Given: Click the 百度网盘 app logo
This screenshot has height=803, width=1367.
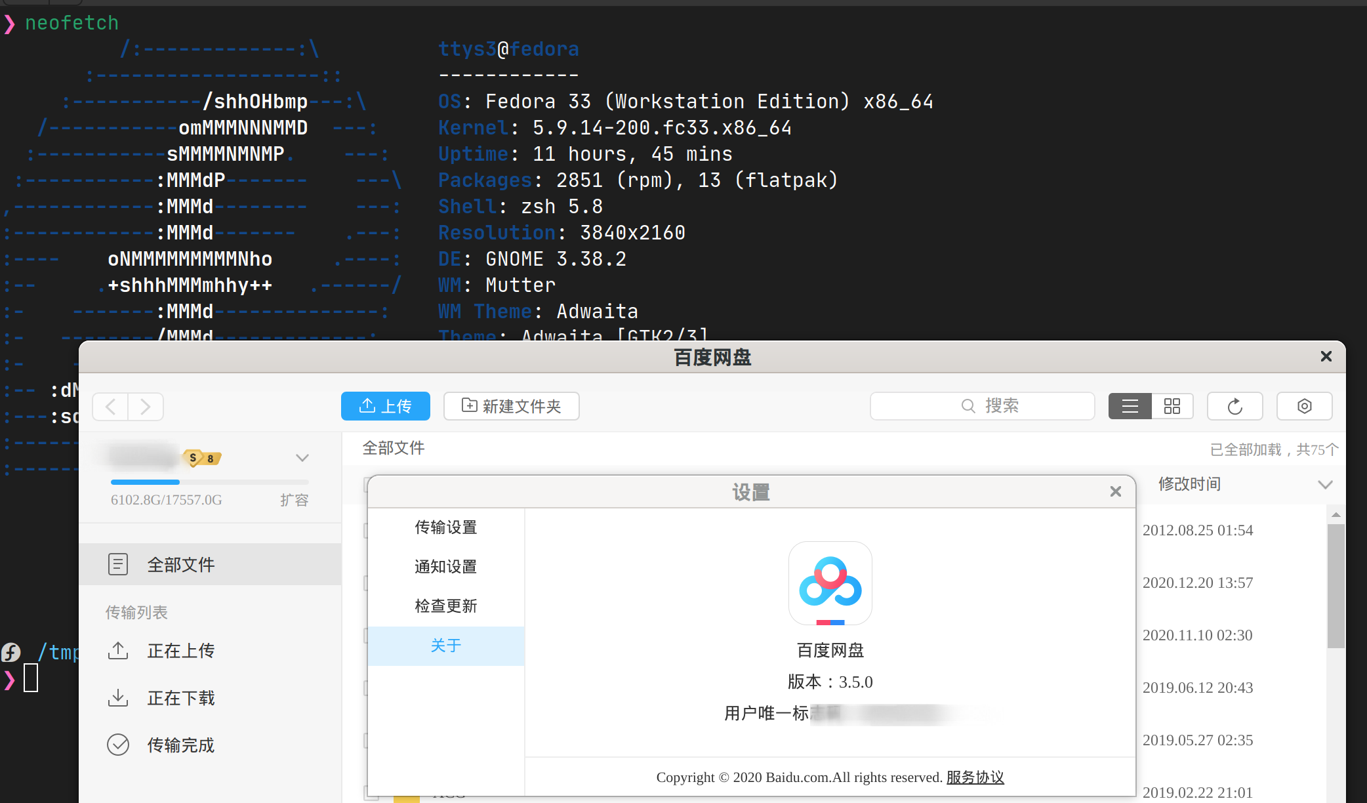Looking at the screenshot, I should tap(830, 583).
